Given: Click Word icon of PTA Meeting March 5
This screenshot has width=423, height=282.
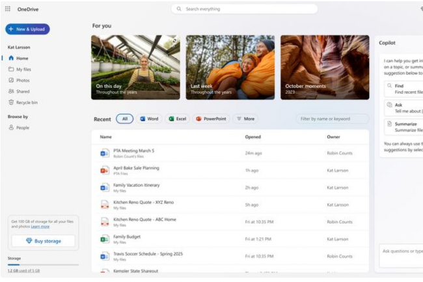Looking at the screenshot, I should [105, 153].
